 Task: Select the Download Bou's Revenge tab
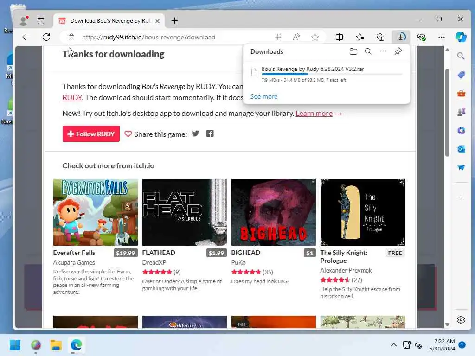(x=109, y=20)
